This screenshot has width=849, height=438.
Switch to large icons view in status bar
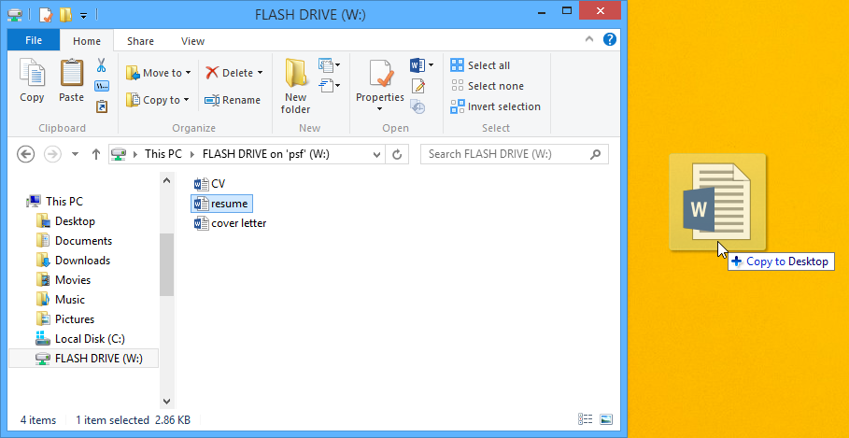(605, 420)
